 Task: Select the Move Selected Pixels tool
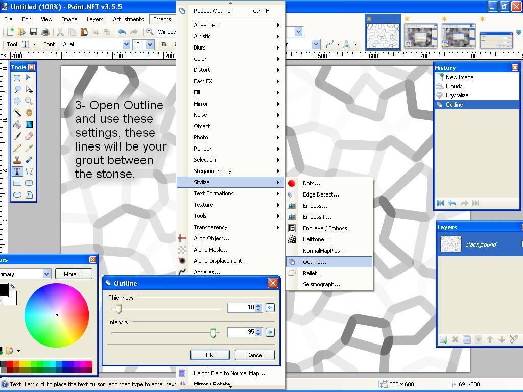[29, 78]
